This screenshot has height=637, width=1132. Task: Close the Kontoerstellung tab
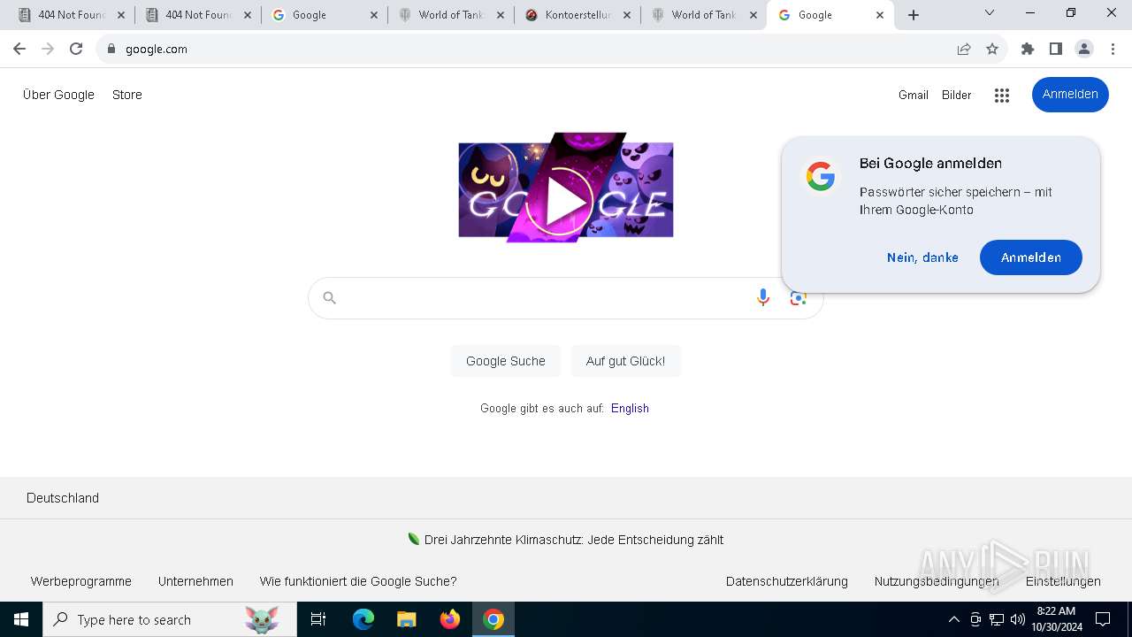tap(627, 15)
